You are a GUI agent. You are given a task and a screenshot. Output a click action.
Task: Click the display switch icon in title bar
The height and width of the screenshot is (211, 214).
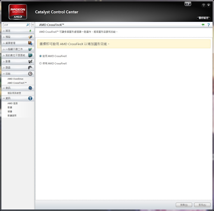(188, 4)
